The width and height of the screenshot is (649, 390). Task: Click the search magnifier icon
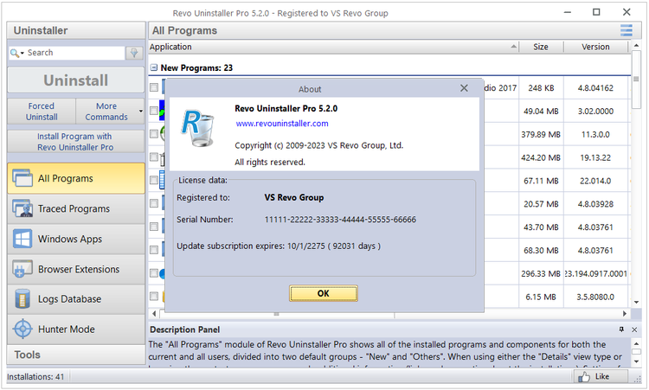[14, 53]
